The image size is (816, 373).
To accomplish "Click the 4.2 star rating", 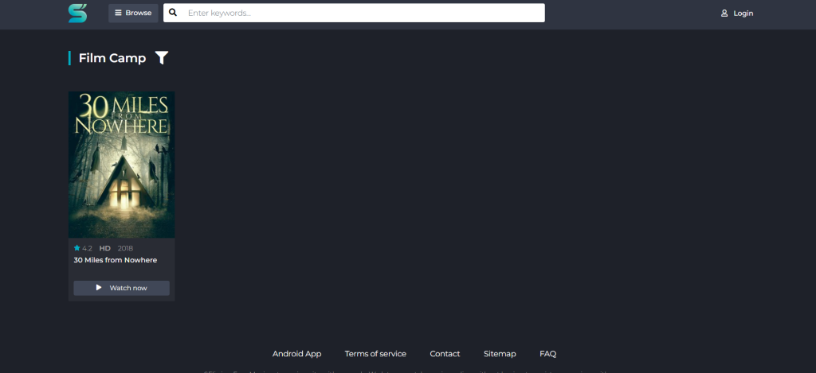I will click(83, 248).
